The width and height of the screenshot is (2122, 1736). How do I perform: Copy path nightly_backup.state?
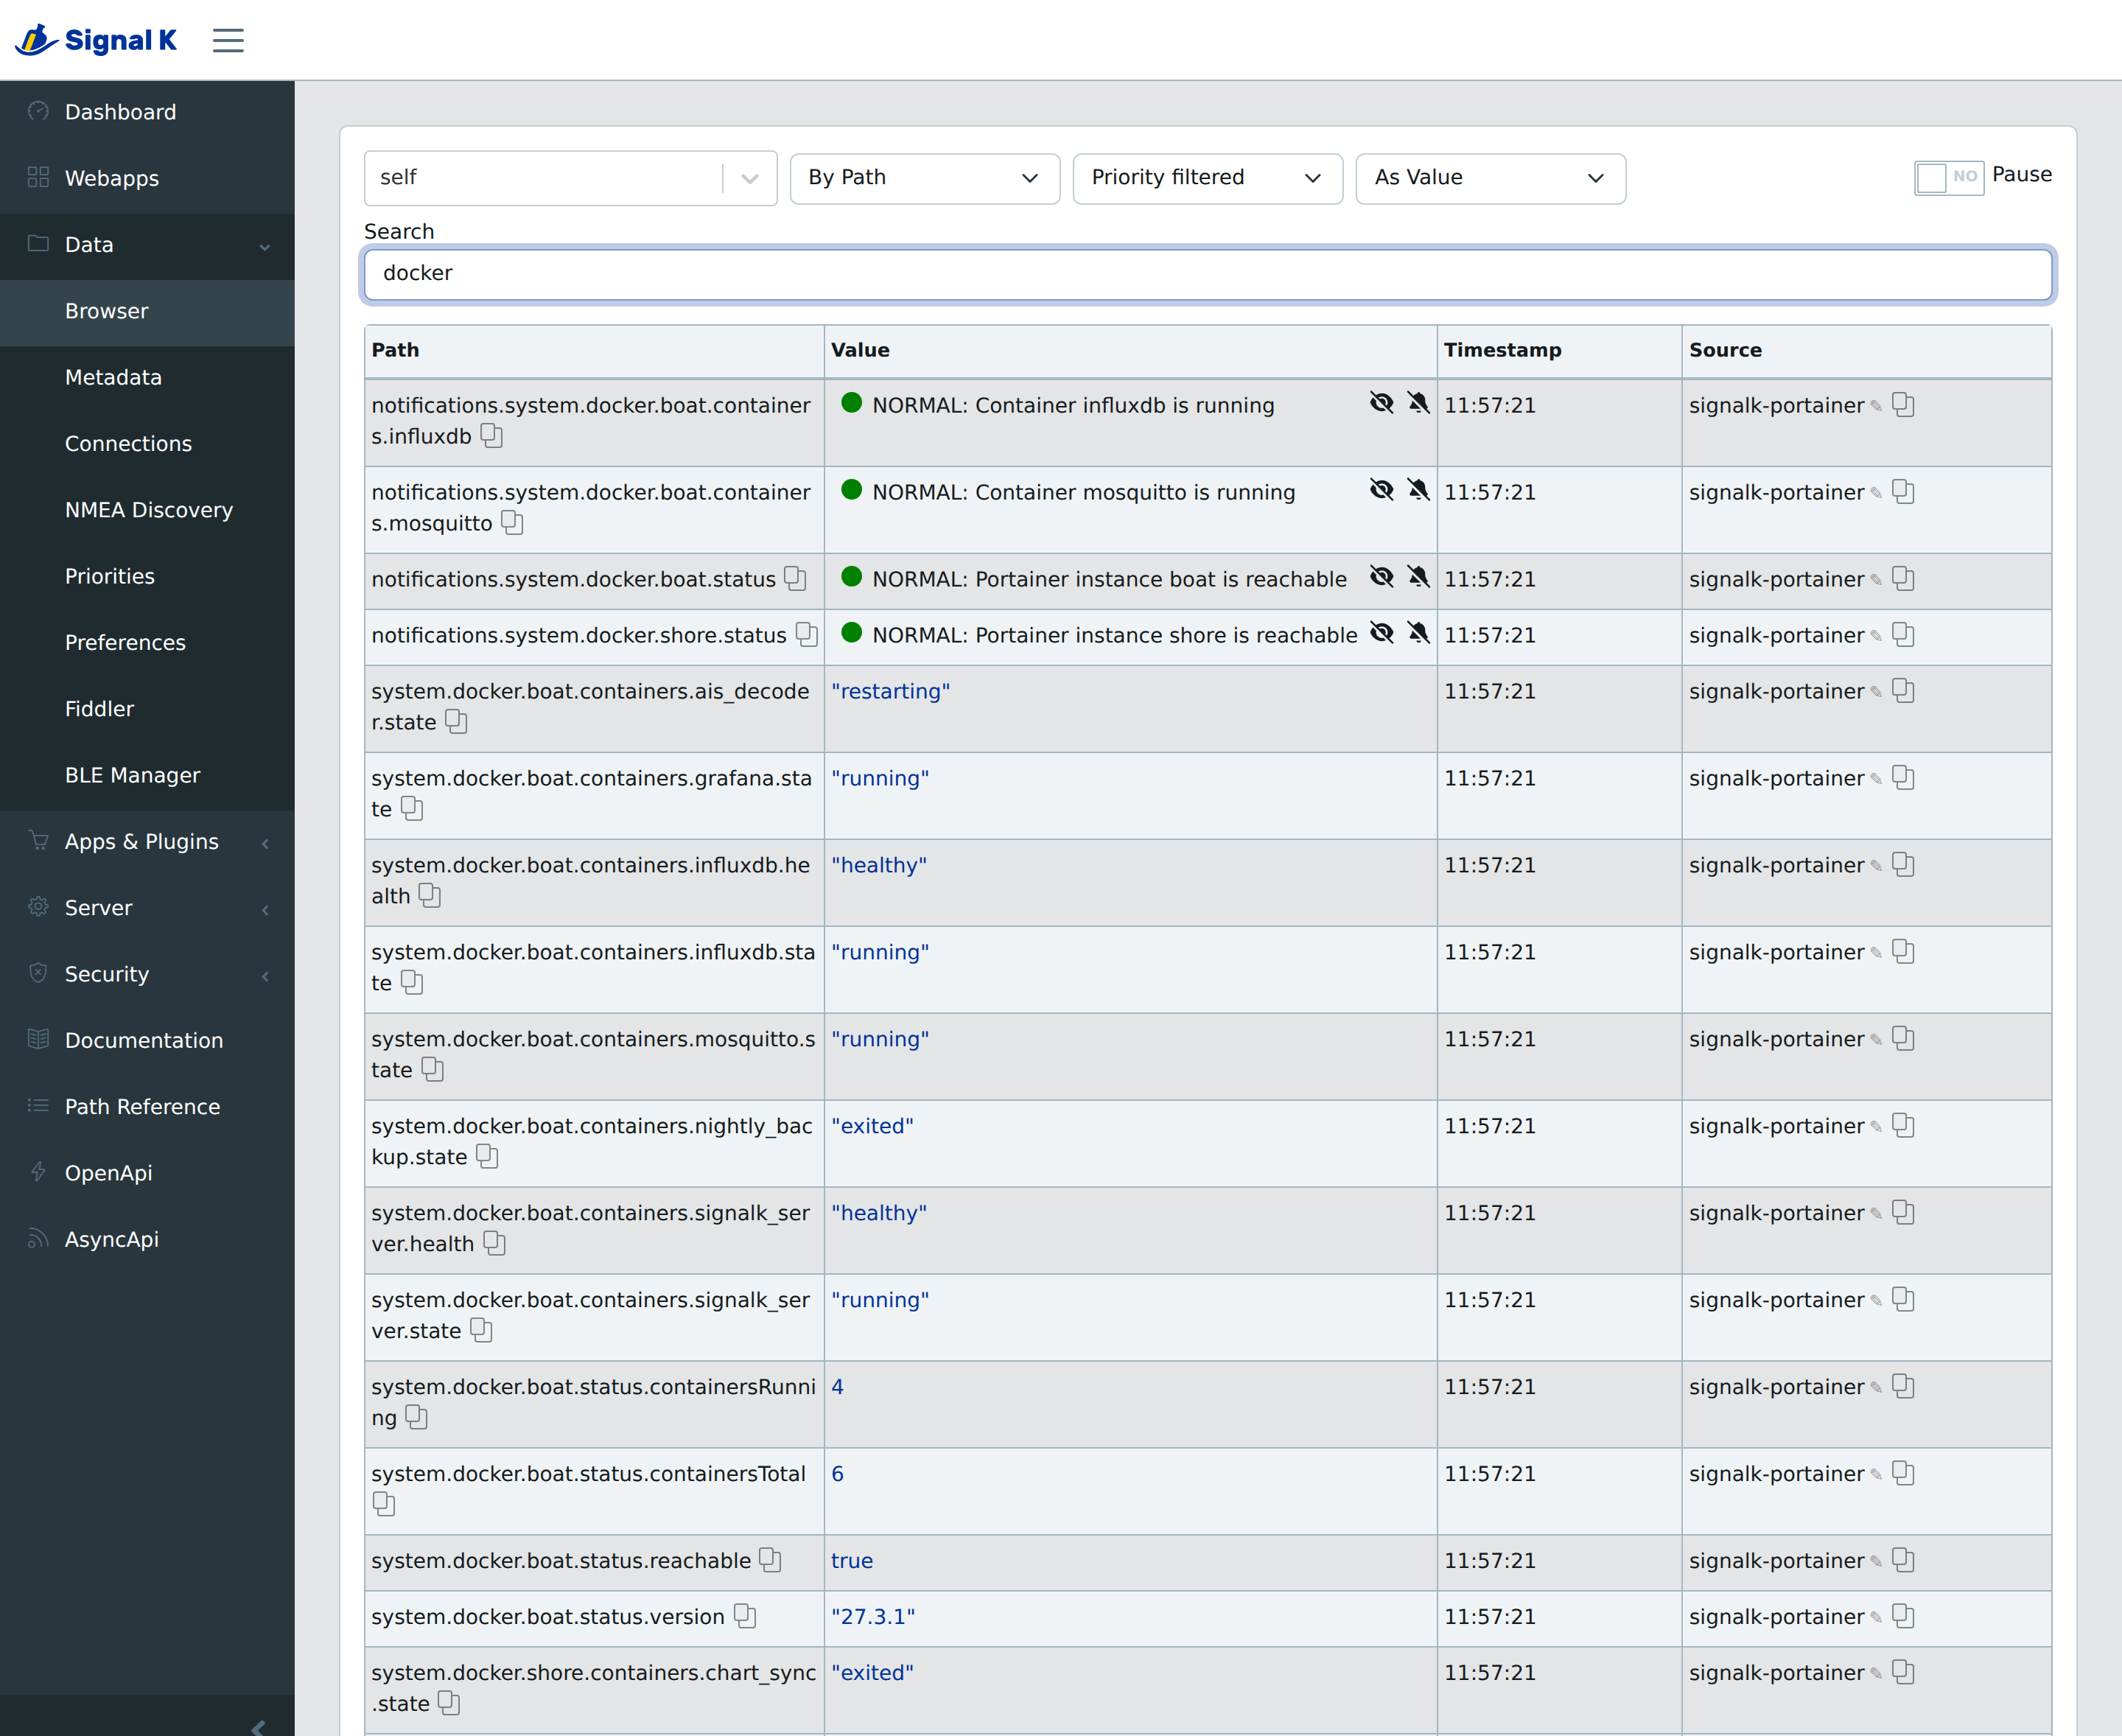click(487, 1157)
